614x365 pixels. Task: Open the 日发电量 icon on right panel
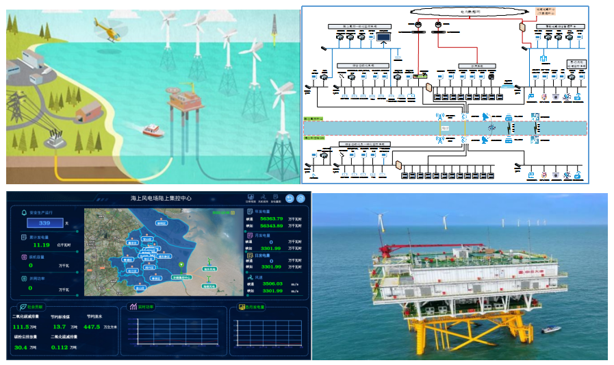(250, 255)
